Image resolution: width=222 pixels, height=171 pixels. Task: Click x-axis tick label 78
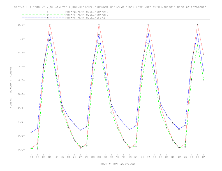(191, 157)
